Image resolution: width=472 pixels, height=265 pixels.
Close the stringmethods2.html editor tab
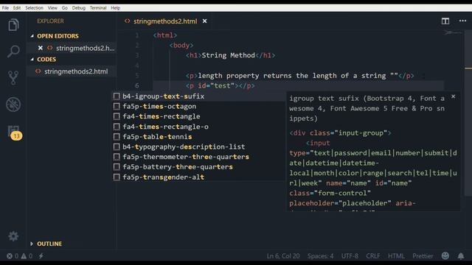click(205, 21)
